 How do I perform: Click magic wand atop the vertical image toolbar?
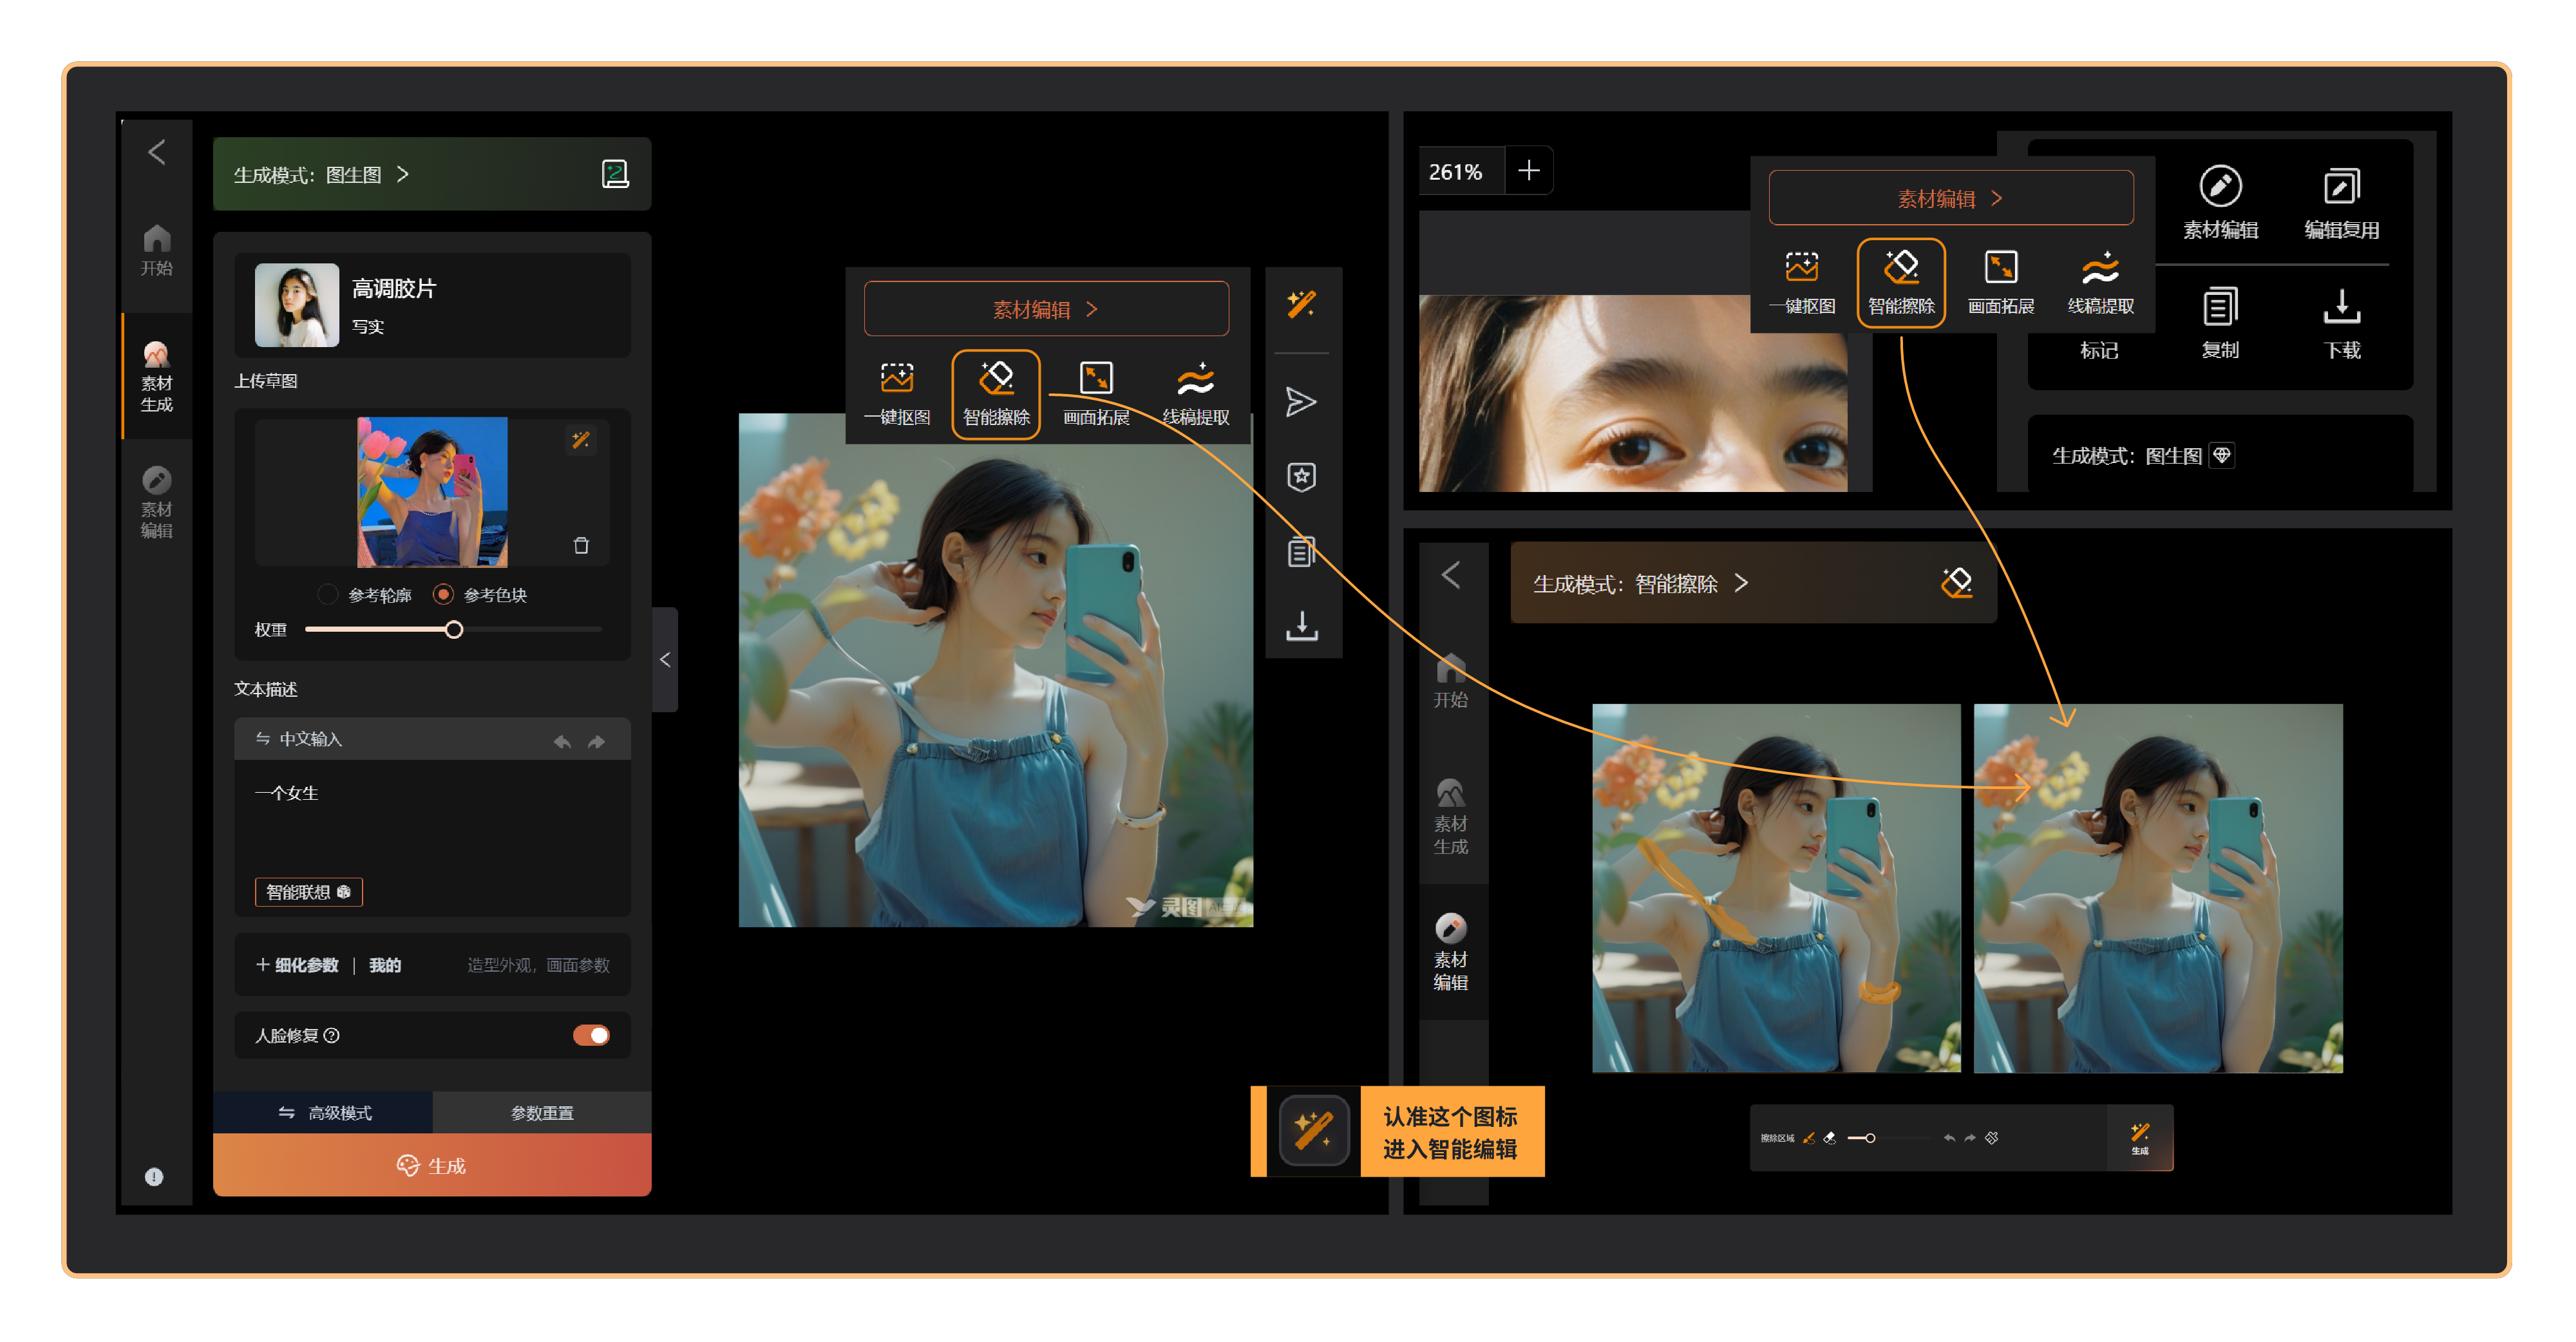click(1301, 304)
